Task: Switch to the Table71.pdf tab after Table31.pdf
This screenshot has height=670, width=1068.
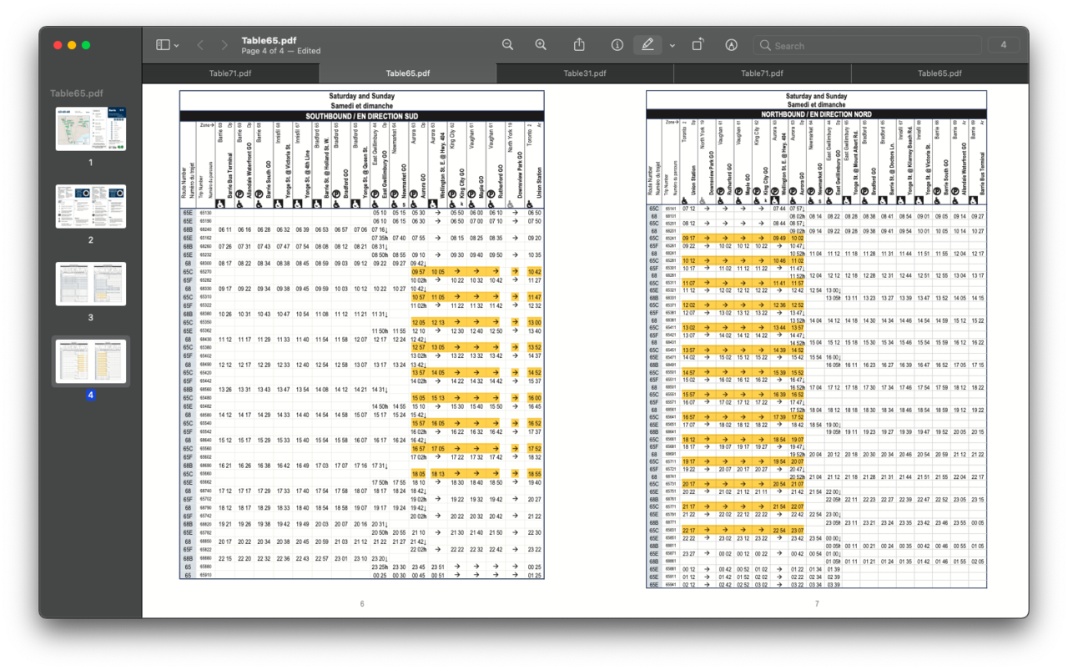Action: [762, 73]
